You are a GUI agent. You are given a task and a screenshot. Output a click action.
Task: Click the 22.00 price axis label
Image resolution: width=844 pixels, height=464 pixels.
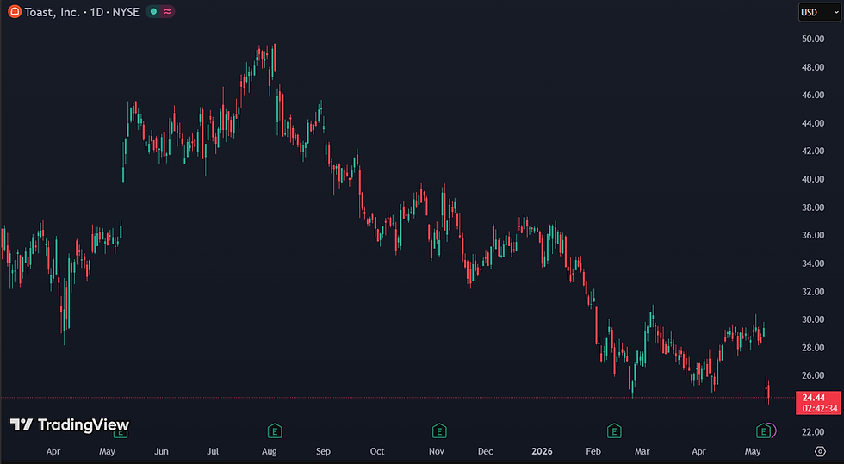pos(813,431)
